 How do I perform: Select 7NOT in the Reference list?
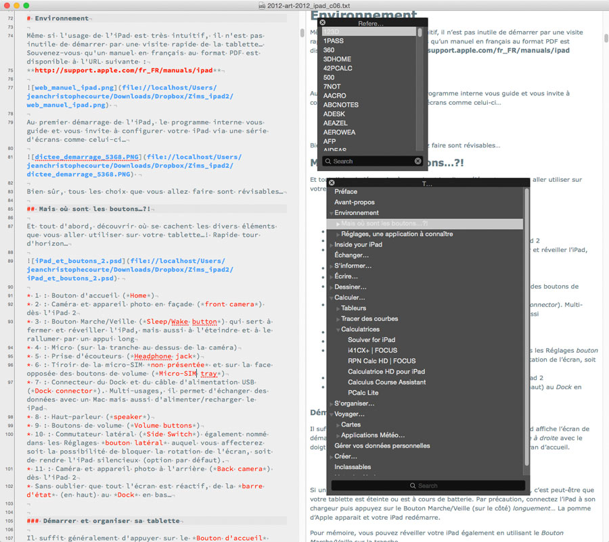[332, 87]
